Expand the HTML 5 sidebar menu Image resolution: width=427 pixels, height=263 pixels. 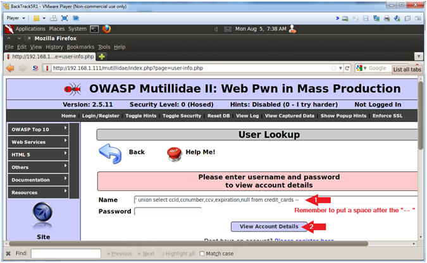(38, 155)
